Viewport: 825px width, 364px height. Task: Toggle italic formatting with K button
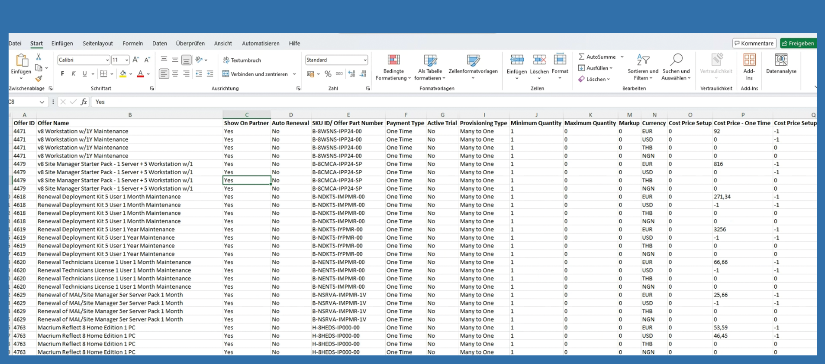[74, 74]
